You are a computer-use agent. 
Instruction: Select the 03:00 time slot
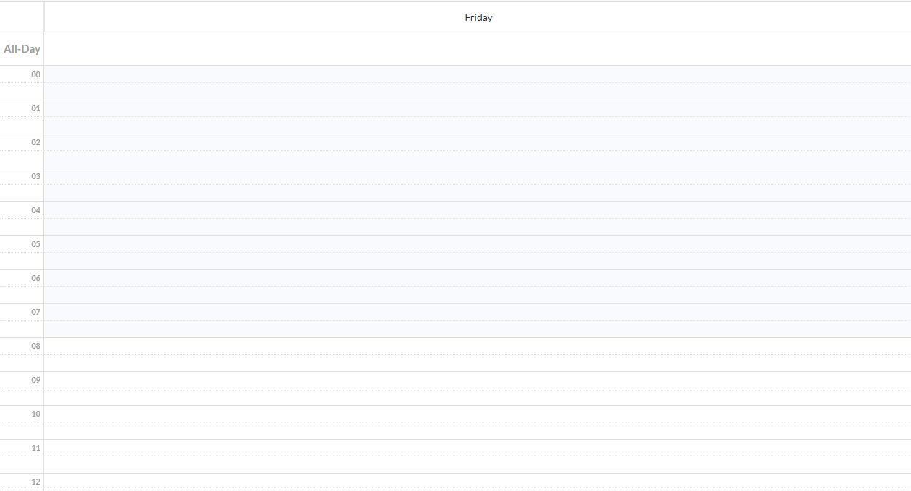[x=478, y=176]
